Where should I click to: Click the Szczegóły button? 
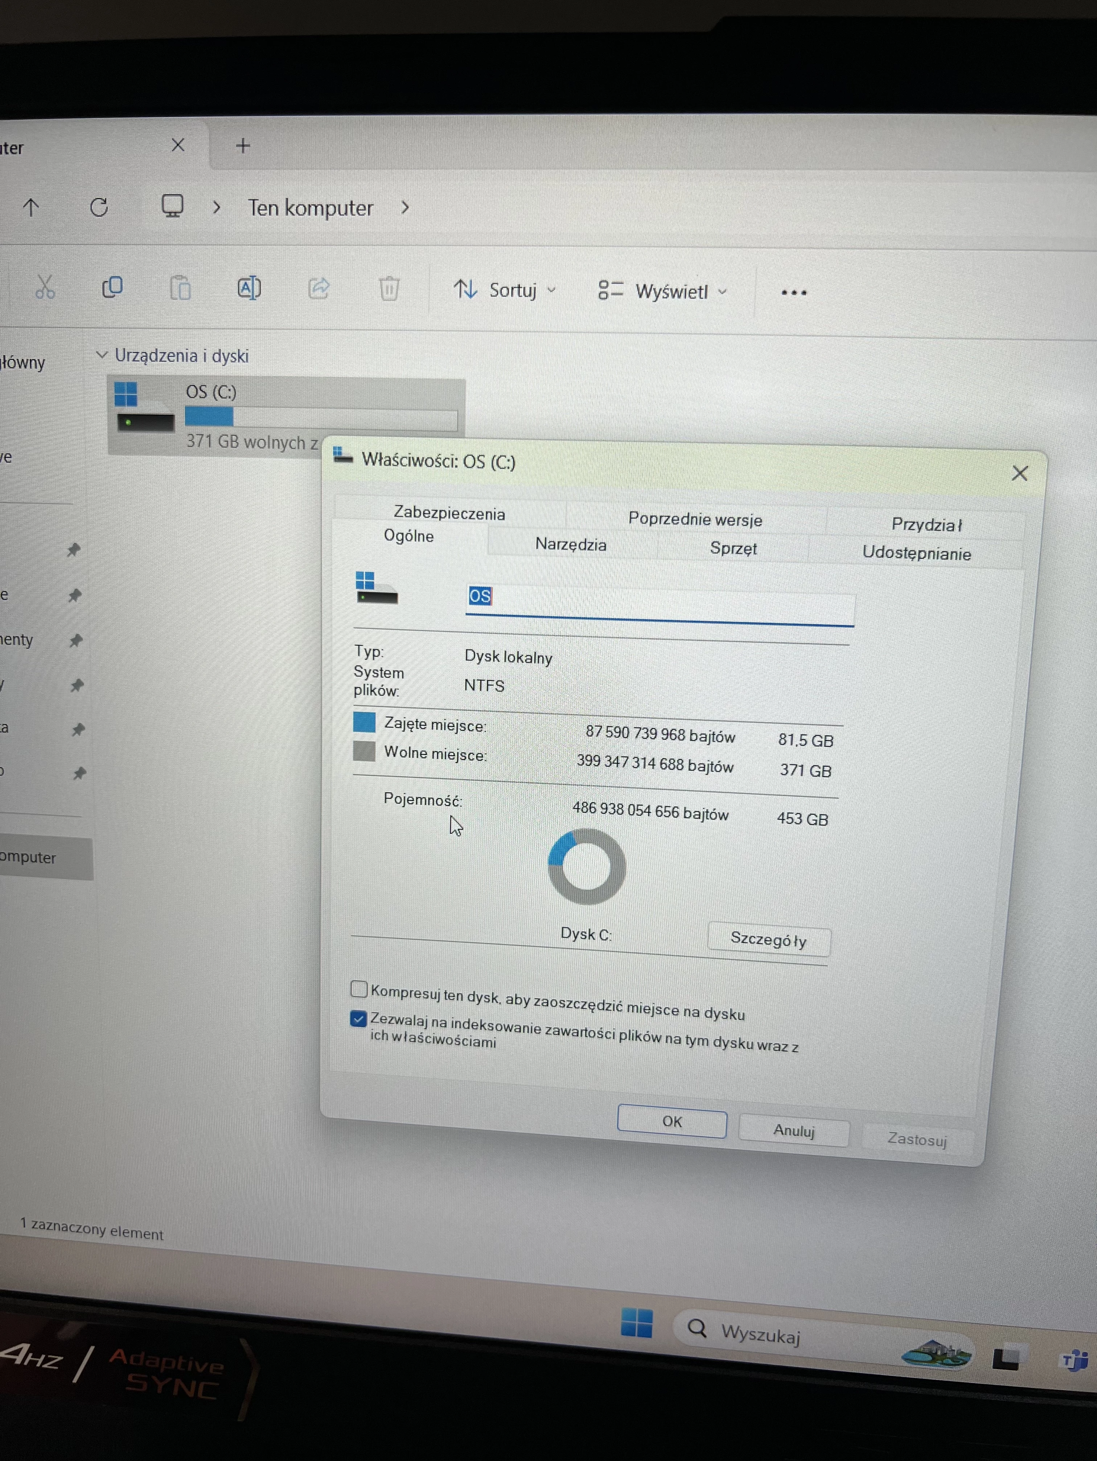pyautogui.click(x=769, y=939)
